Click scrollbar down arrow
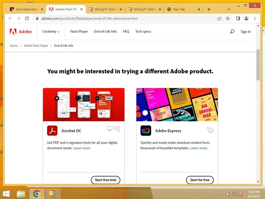Viewport: 265px width, 199px height. [258, 182]
